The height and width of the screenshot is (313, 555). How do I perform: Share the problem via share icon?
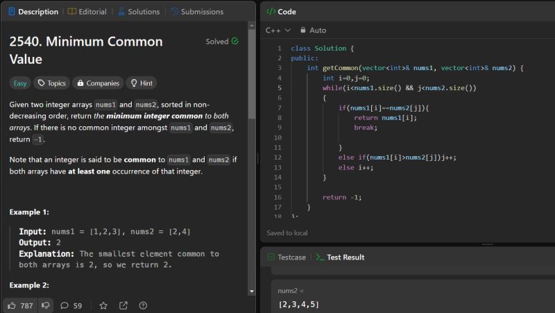click(x=123, y=305)
